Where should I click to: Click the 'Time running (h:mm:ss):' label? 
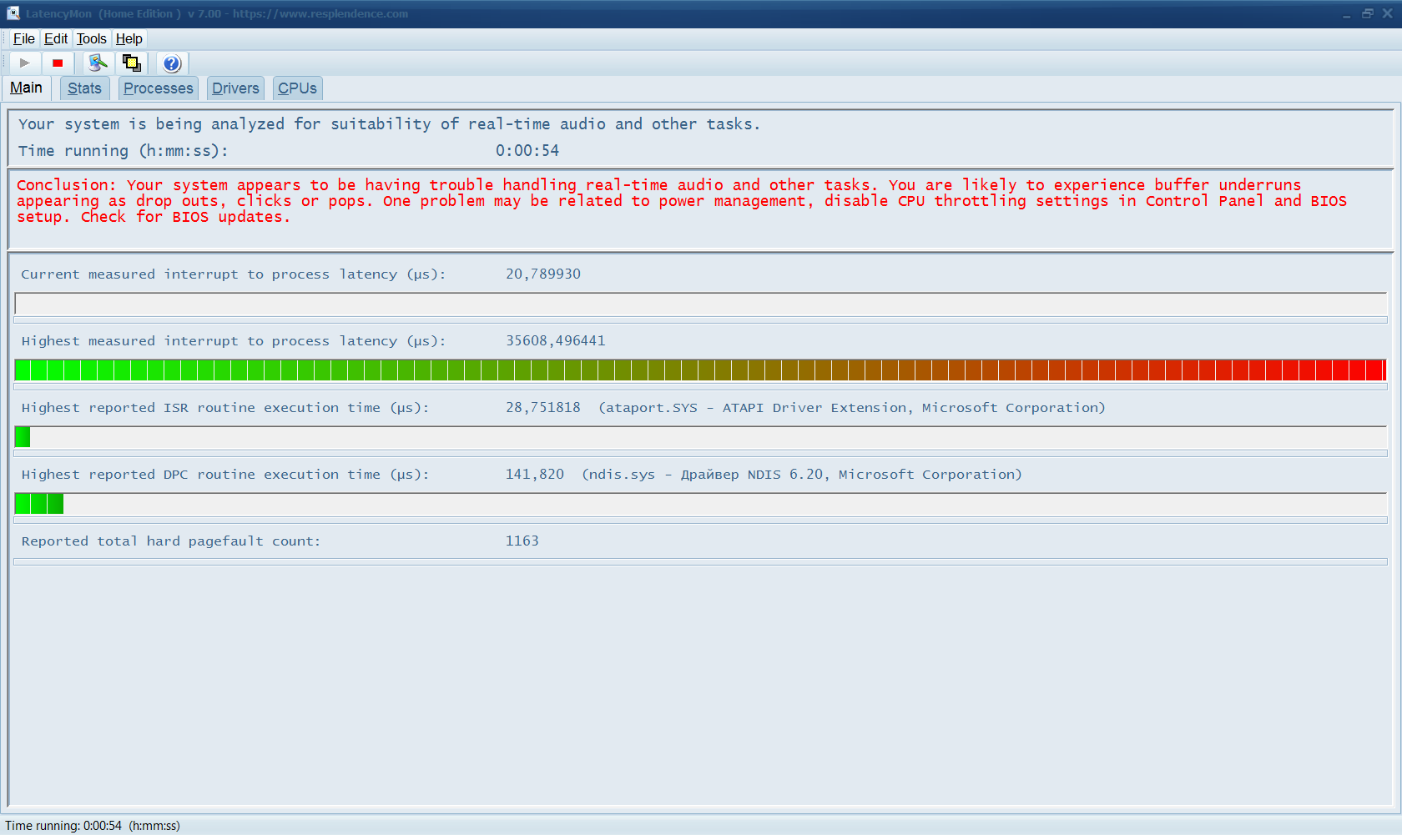[124, 150]
